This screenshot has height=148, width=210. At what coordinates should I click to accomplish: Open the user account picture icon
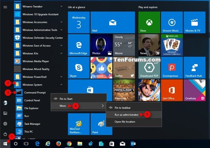5,103
